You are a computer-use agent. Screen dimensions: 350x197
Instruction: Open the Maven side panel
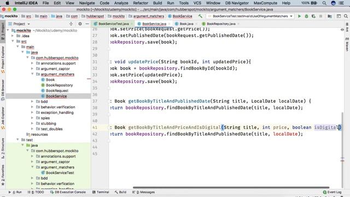pyautogui.click(x=347, y=44)
